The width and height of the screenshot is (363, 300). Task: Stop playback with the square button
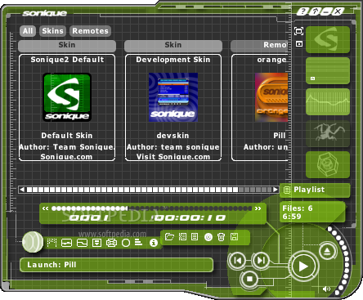coord(249,279)
